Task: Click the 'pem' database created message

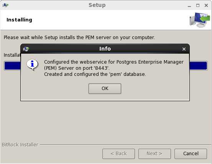Action: (95, 74)
